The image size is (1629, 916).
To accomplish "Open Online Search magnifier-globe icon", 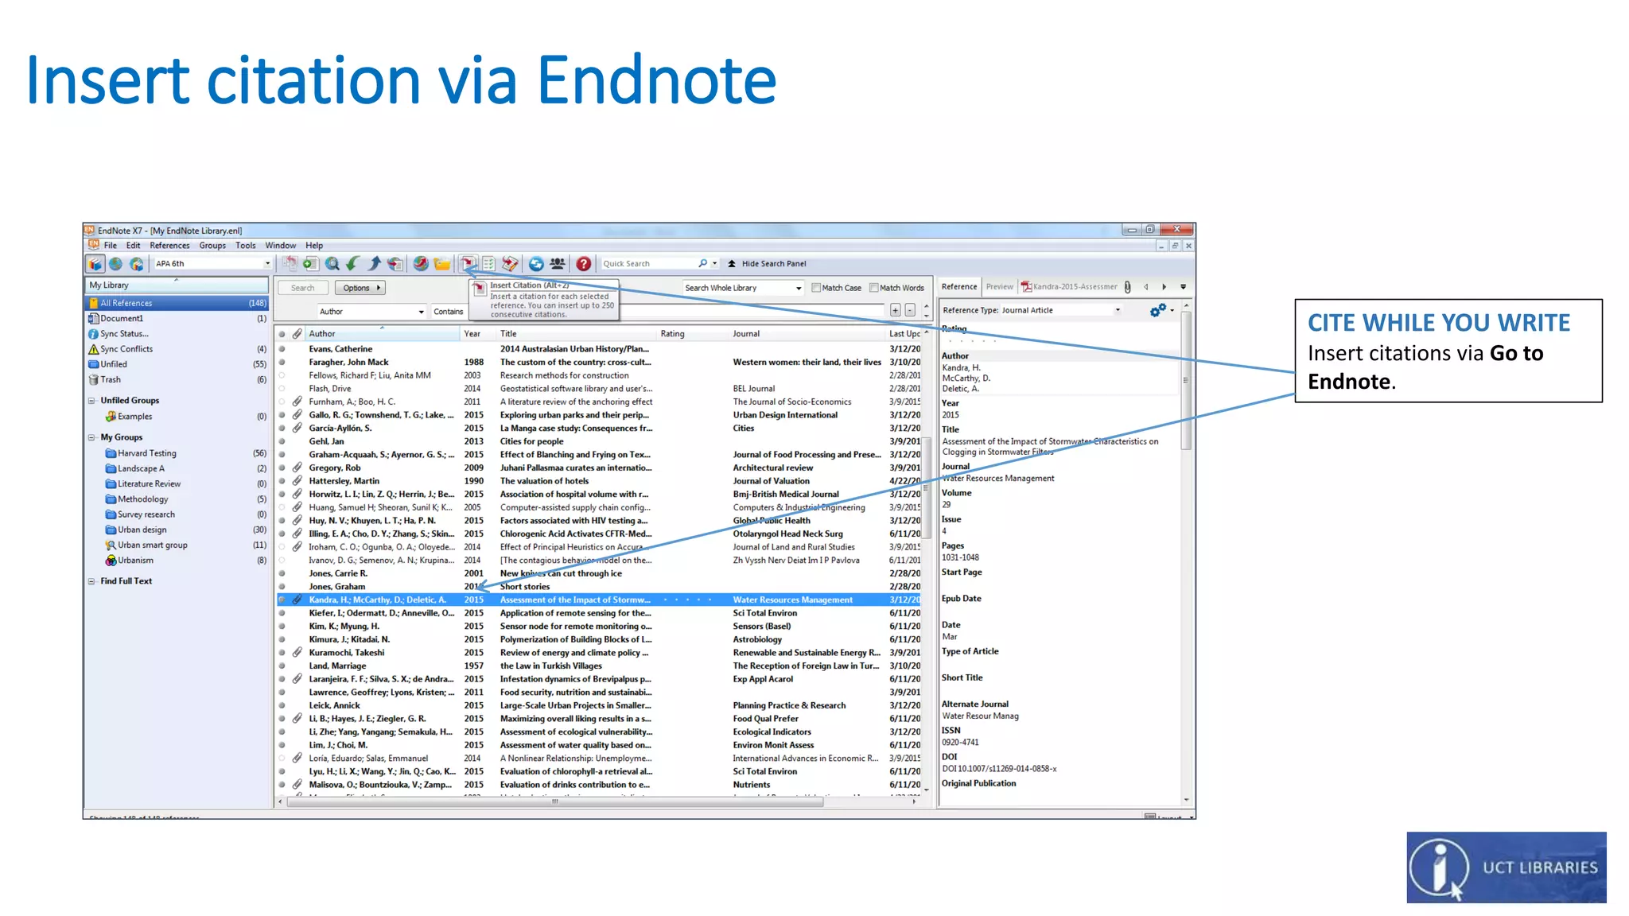I will pyautogui.click(x=332, y=264).
